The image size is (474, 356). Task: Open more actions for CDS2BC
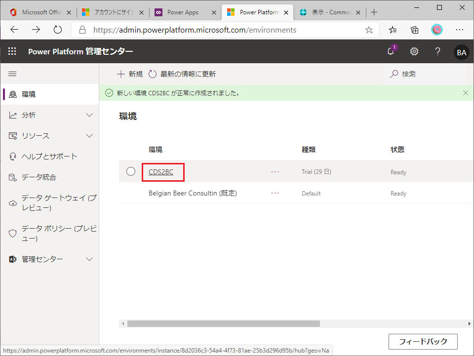[275, 172]
